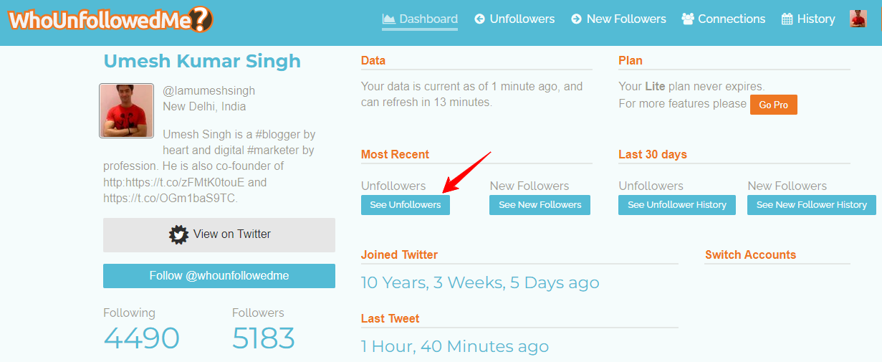Click the Dashboard chart icon
This screenshot has width=882, height=362.
click(388, 19)
